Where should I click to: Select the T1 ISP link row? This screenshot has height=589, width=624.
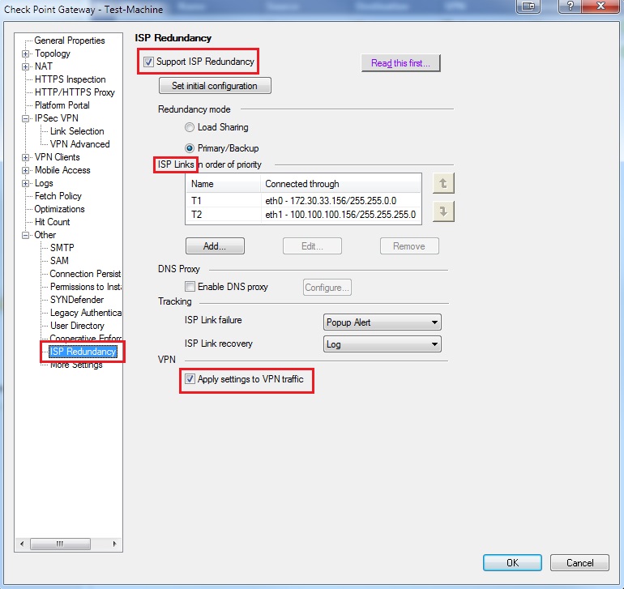[303, 201]
